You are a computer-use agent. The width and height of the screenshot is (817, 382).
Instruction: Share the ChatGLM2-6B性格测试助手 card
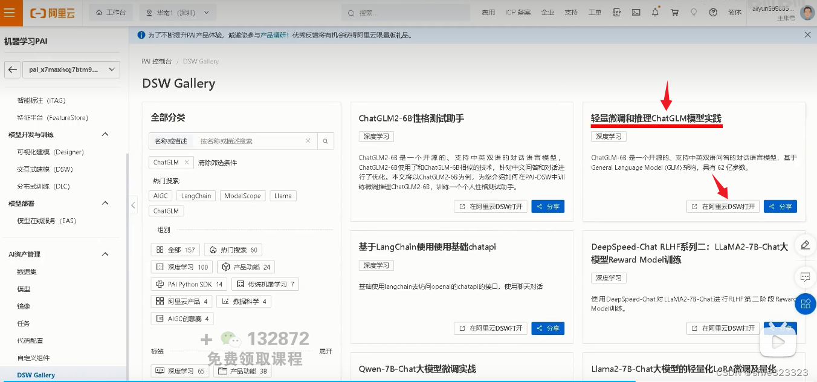[x=548, y=207]
